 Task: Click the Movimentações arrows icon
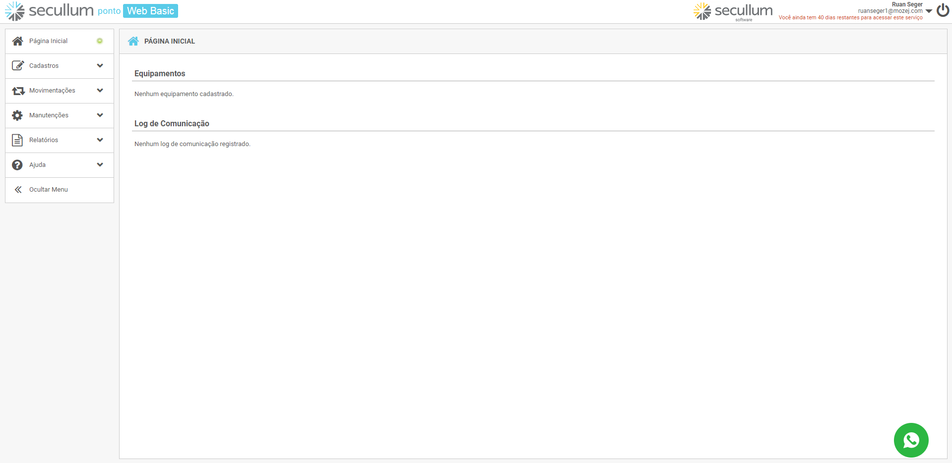pos(18,91)
